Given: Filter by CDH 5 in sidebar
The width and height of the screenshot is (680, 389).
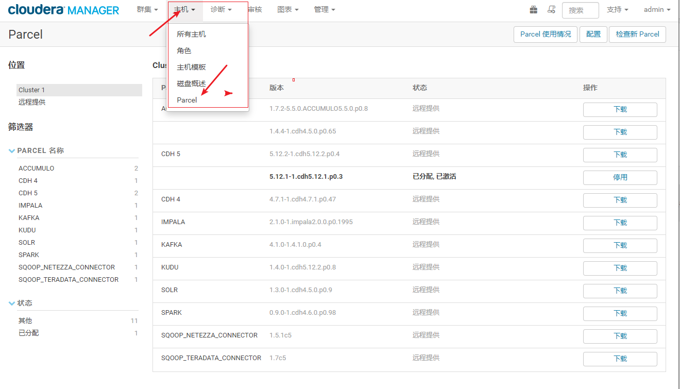Looking at the screenshot, I should pyautogui.click(x=28, y=193).
